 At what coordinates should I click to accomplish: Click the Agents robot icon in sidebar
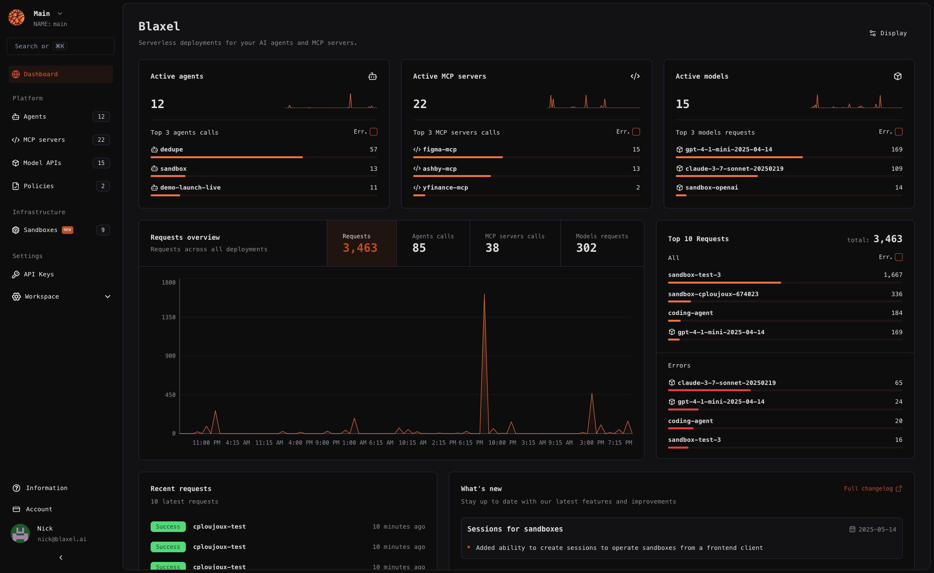16,117
